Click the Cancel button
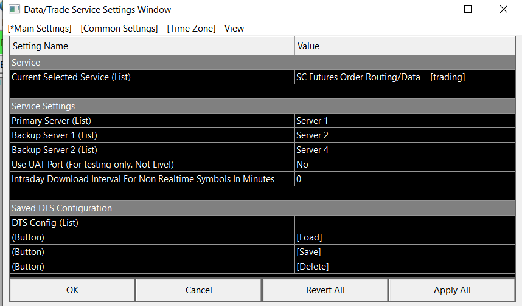The image size is (522, 306). click(198, 290)
